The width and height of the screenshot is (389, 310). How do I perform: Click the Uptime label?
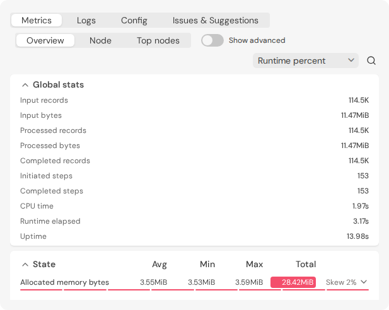33,236
